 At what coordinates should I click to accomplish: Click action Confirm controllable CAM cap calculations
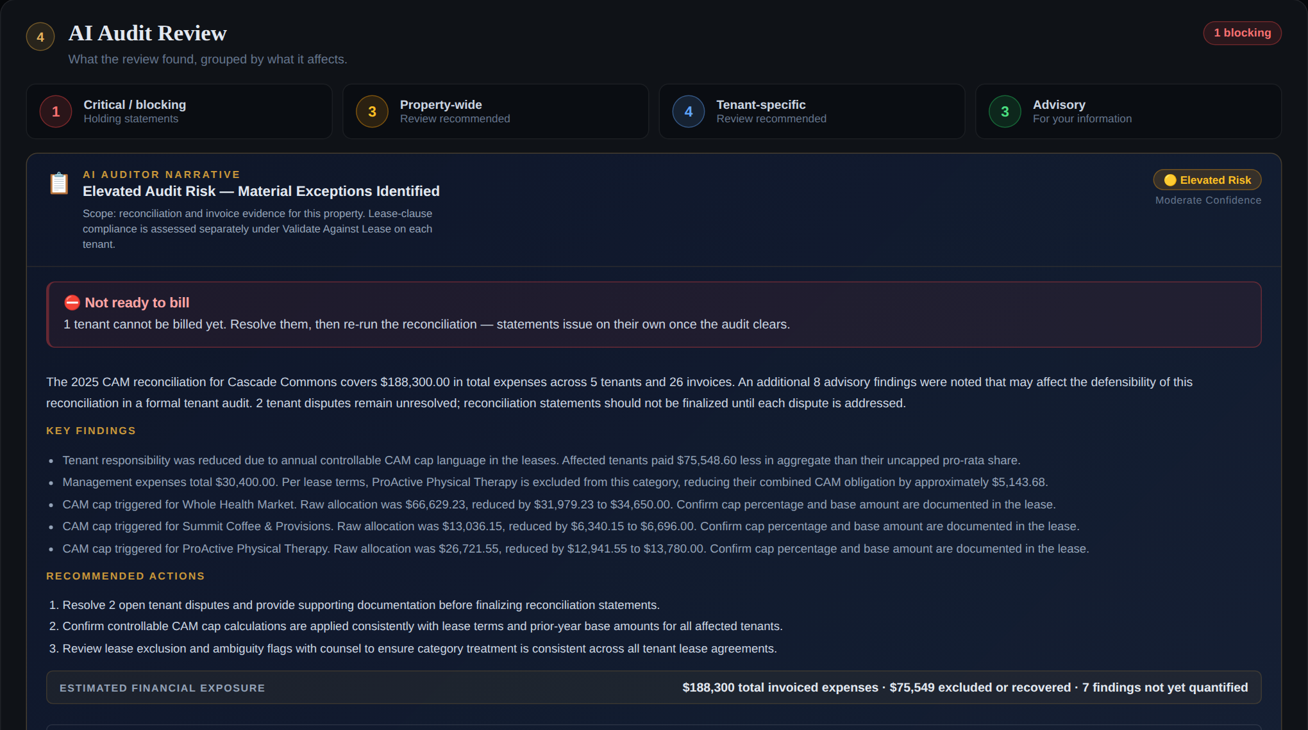pos(423,626)
